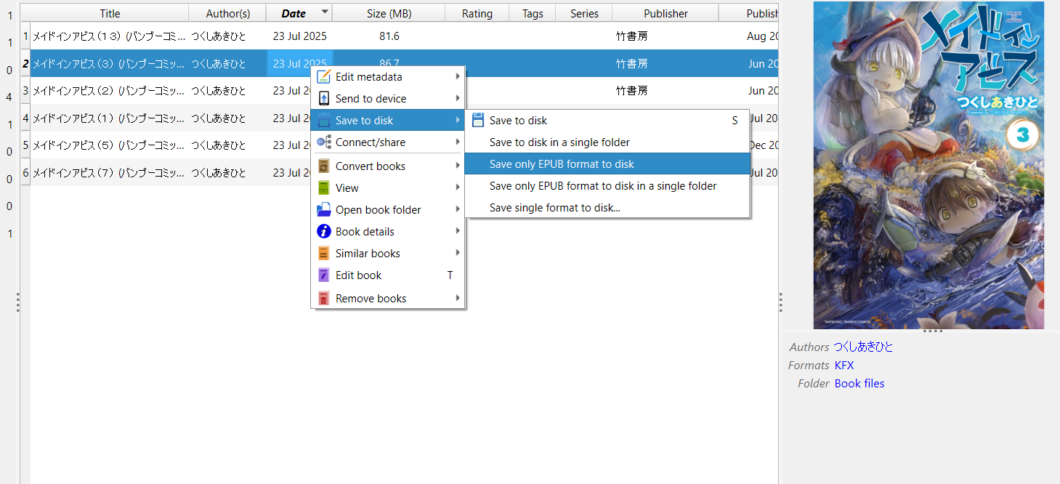Screen dimensions: 1060x484
Task: Select the book titled メイドインアビス（２）
Action: (x=109, y=91)
